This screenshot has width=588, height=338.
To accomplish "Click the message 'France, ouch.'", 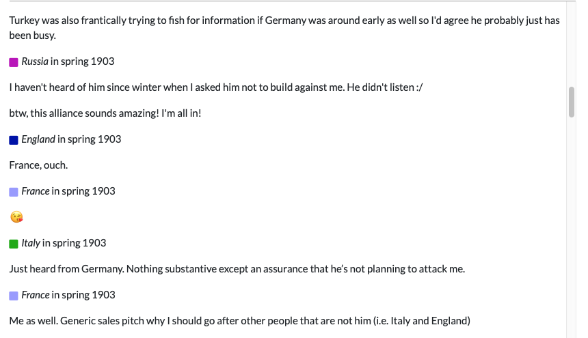I will [x=38, y=165].
